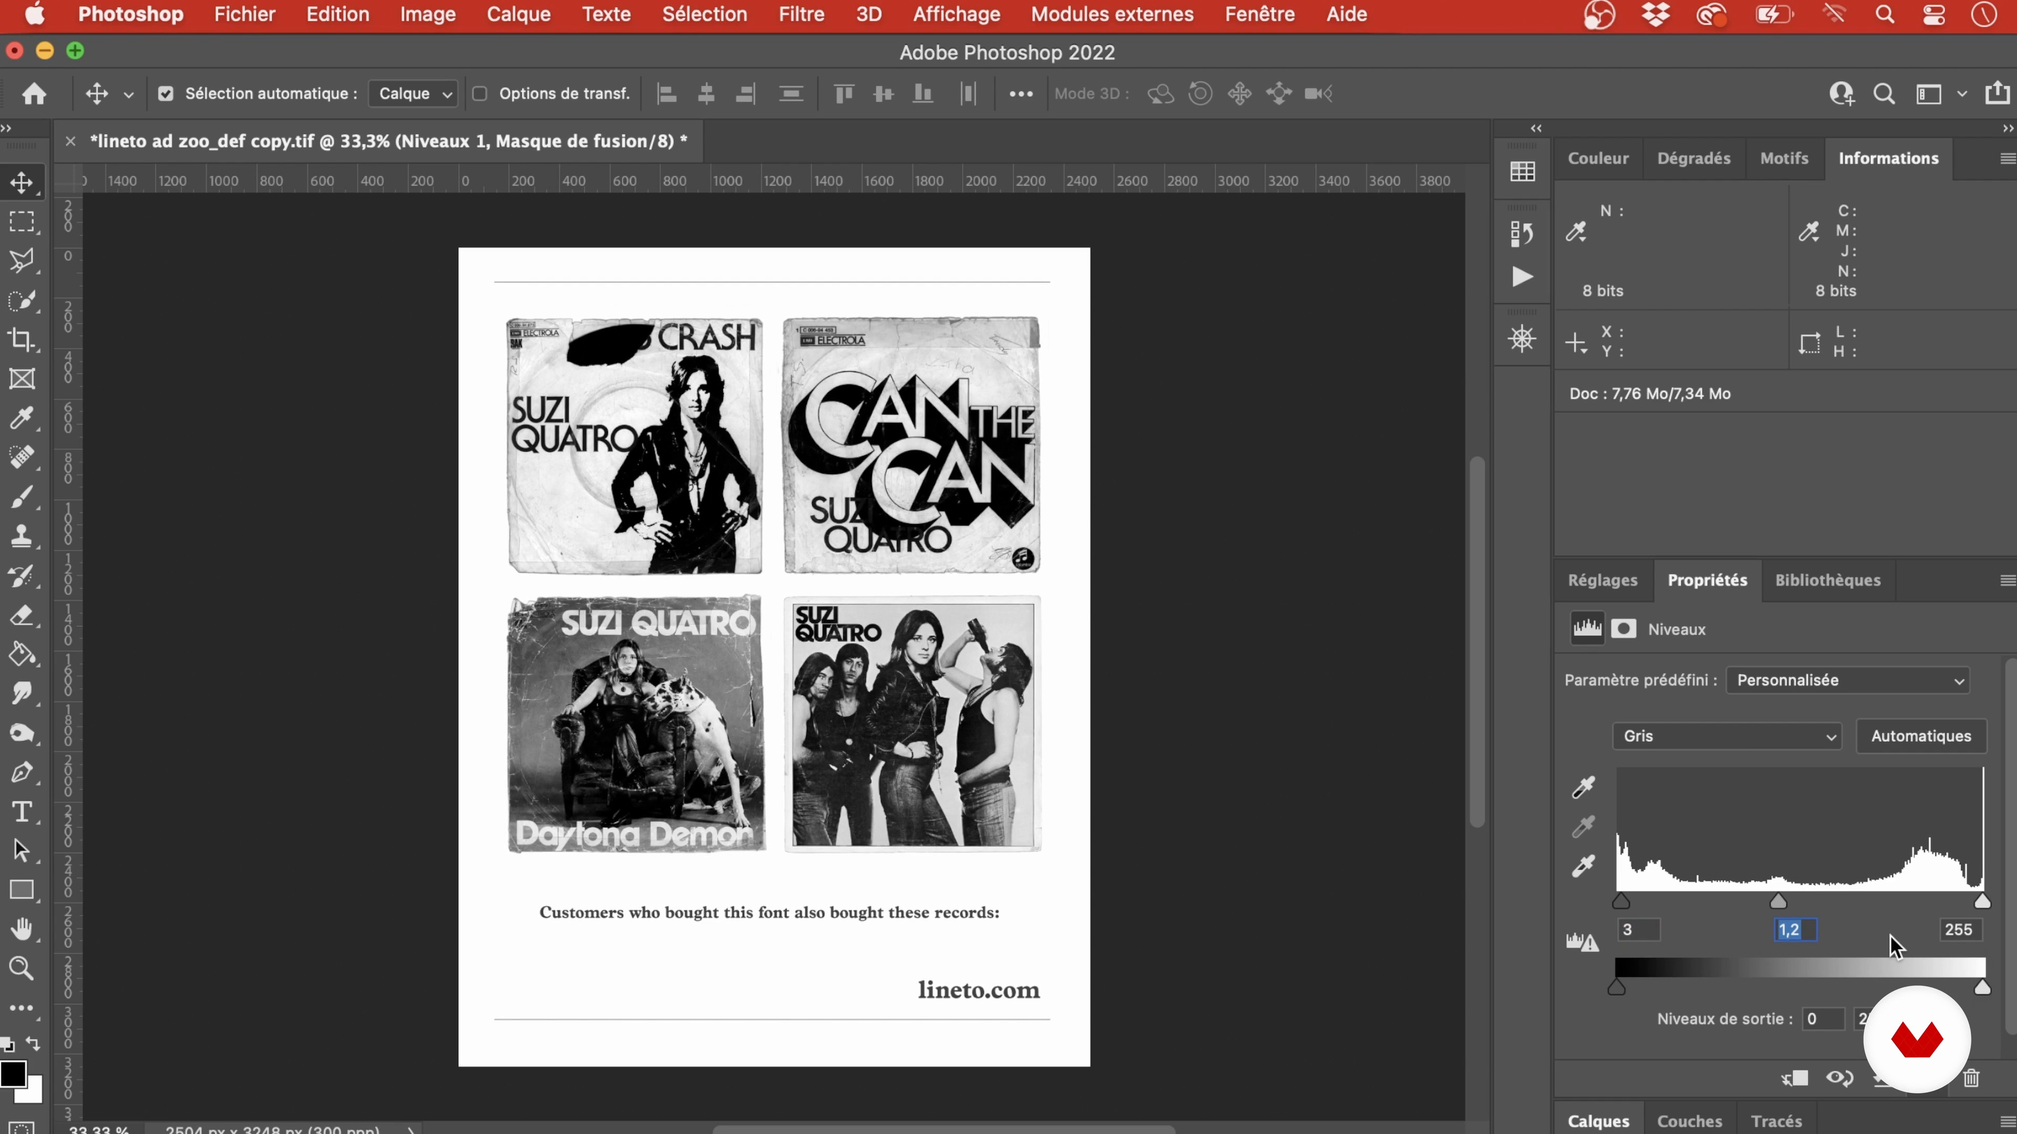2017x1134 pixels.
Task: Switch to the Réglages tab
Action: point(1602,581)
